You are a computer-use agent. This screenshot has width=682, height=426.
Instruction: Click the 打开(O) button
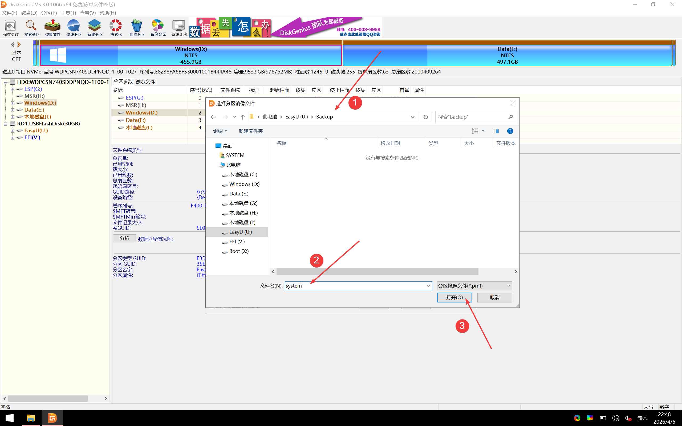(x=454, y=297)
